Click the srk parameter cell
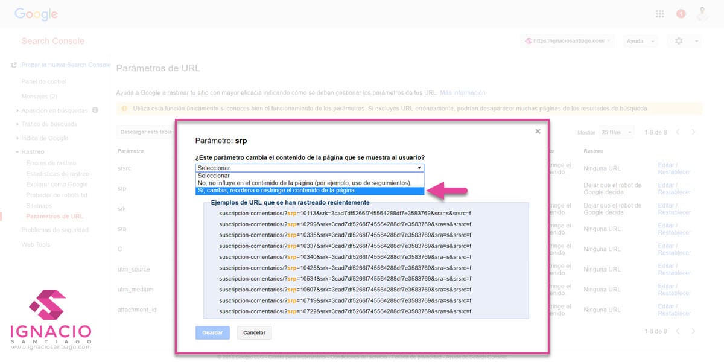 coord(121,209)
